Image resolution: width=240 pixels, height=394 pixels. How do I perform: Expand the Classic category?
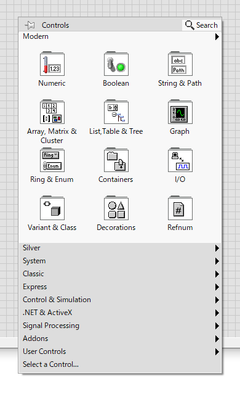click(x=120, y=274)
